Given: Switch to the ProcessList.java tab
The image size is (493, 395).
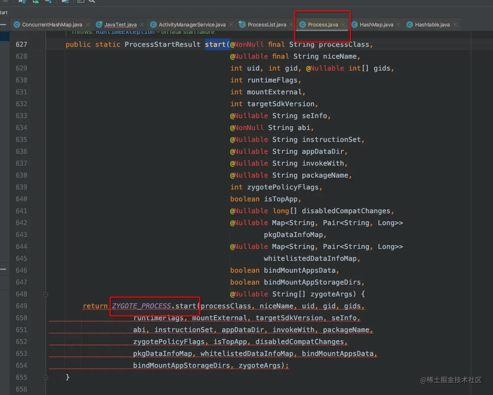Looking at the screenshot, I should coord(267,25).
